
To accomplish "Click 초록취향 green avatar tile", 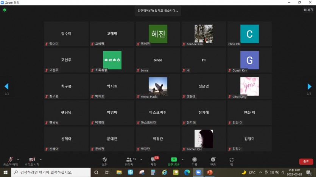I will (x=112, y=60).
